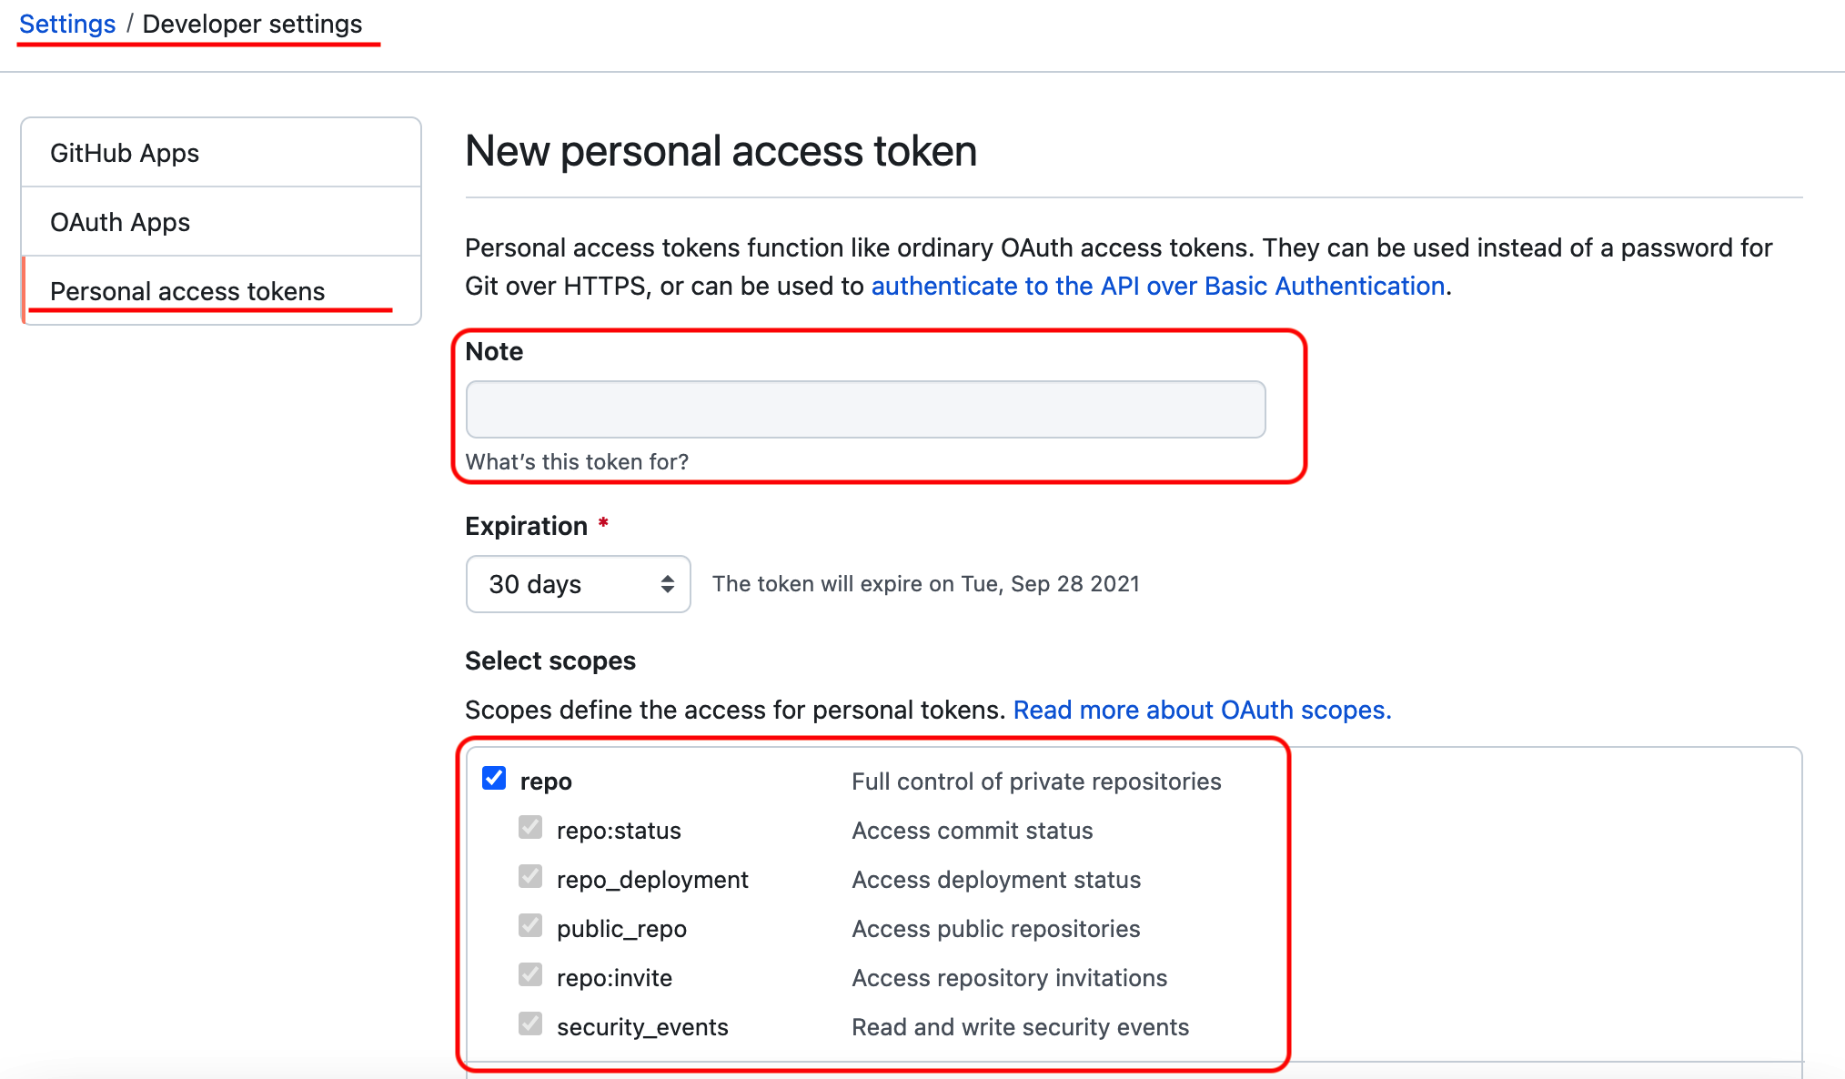Click the repo scope checkbox
The image size is (1845, 1079).
(x=494, y=780)
